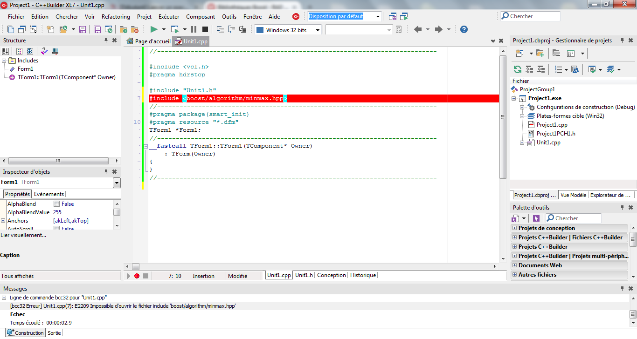Click the Palette d'outils Chercher search field

coord(573,218)
